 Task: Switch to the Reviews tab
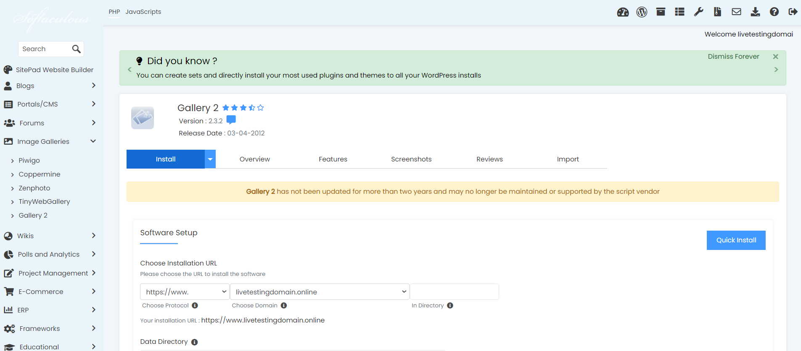coord(489,159)
